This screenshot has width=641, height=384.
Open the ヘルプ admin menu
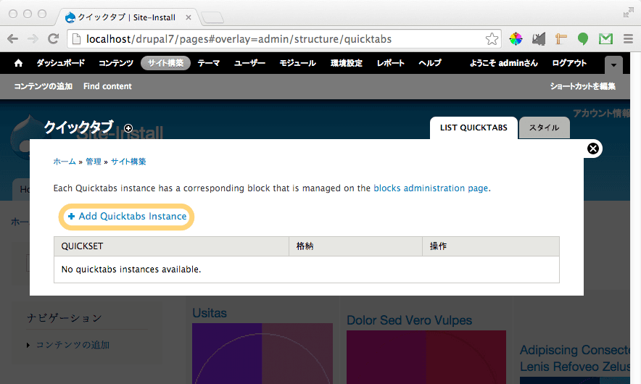point(430,63)
